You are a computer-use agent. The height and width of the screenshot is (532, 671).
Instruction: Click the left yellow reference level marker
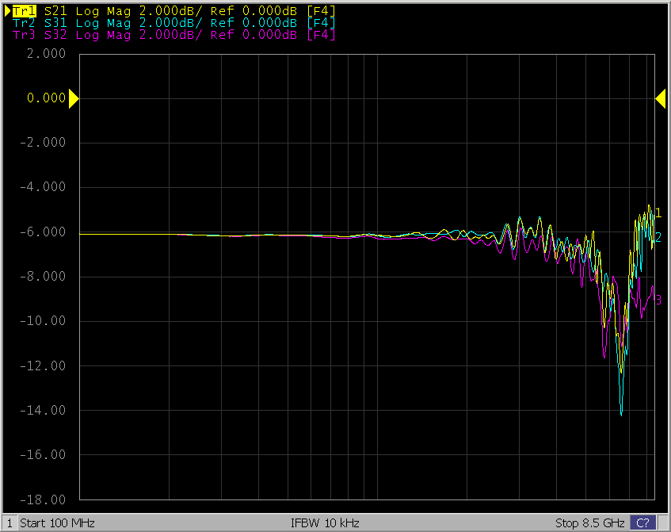(74, 98)
